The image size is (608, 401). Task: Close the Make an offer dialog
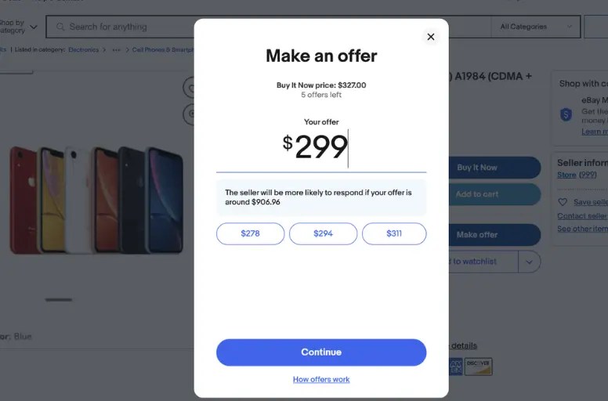click(x=430, y=37)
